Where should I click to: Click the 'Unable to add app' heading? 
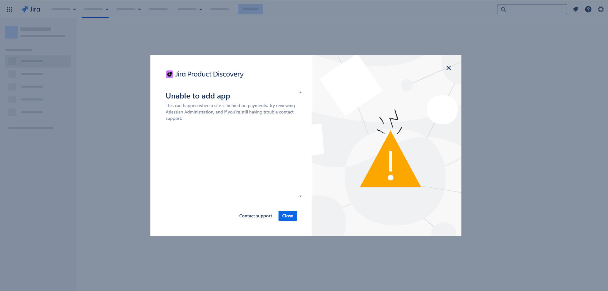[198, 96]
